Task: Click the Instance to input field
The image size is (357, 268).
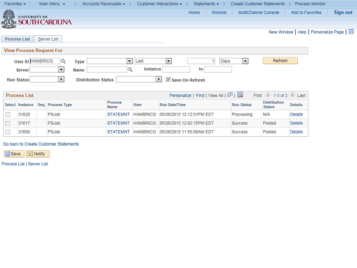Action: pyautogui.click(x=218, y=69)
